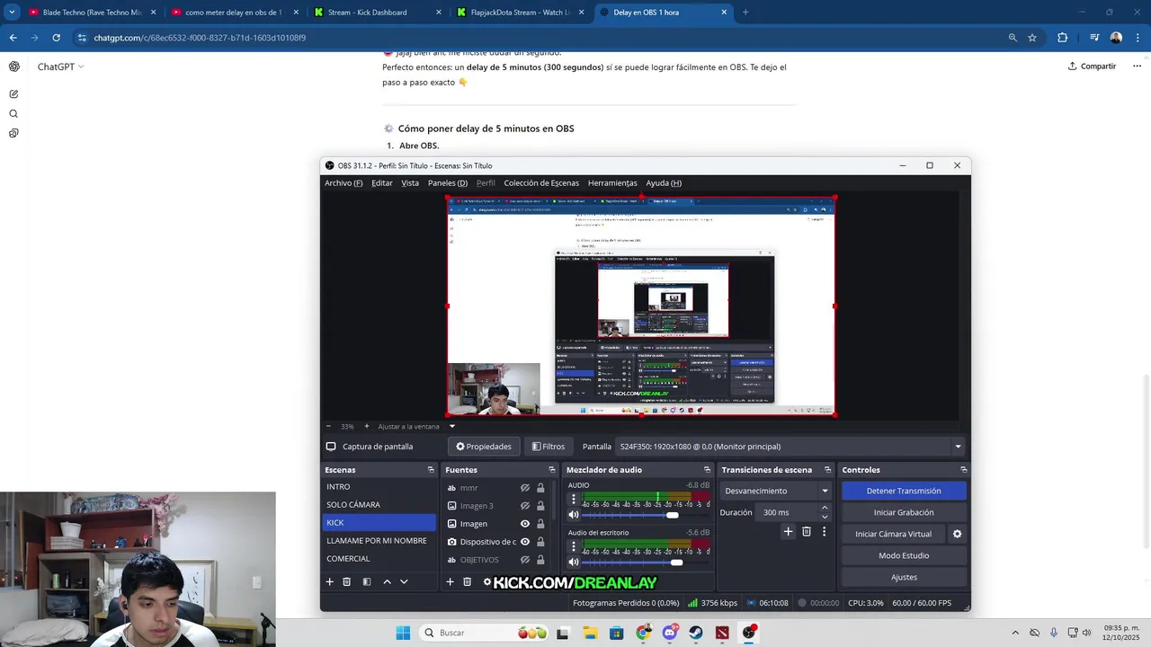Toggle lock on Imagen source
Screen dimensions: 1151x647
[540, 524]
